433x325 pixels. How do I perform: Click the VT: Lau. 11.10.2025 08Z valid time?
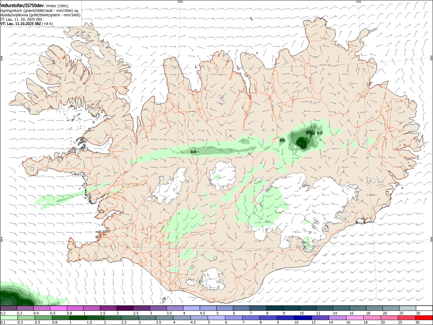coord(21,24)
